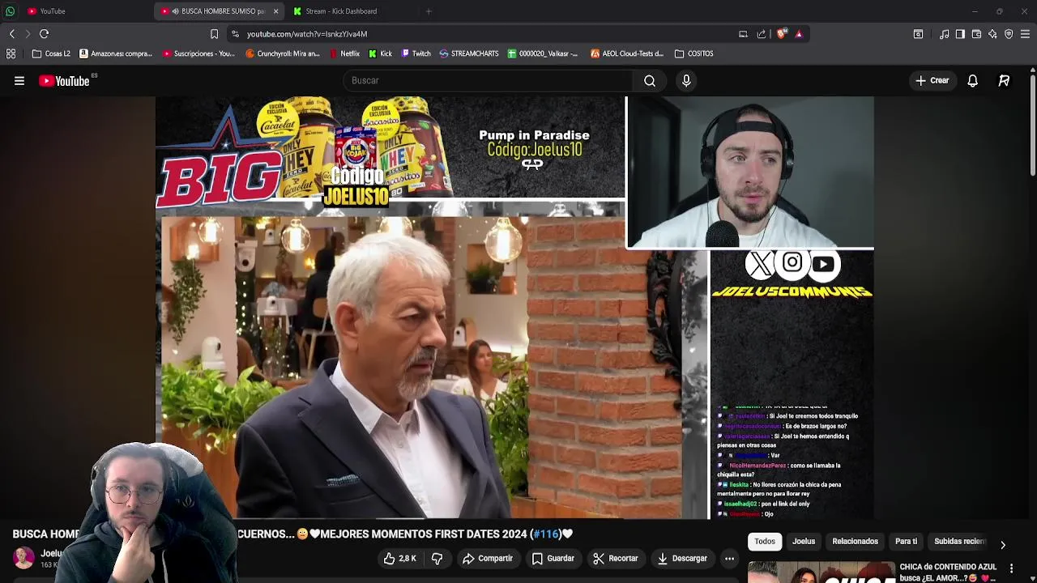This screenshot has height=583, width=1037.
Task: Open the browser playlist music icon
Action: tap(944, 34)
